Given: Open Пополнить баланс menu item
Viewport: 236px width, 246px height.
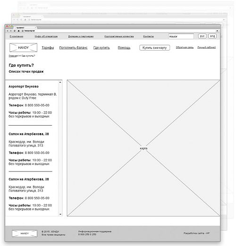Looking at the screenshot, I should point(73,48).
